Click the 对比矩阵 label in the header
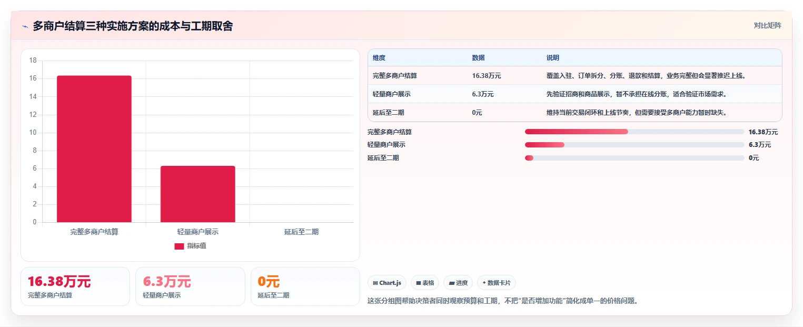This screenshot has height=327, width=803. (x=767, y=25)
